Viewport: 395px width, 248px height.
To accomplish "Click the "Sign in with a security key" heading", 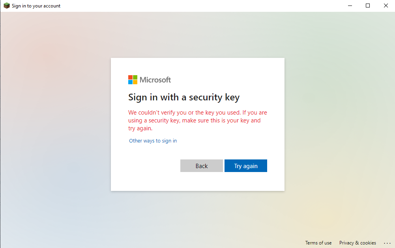I will tap(184, 97).
